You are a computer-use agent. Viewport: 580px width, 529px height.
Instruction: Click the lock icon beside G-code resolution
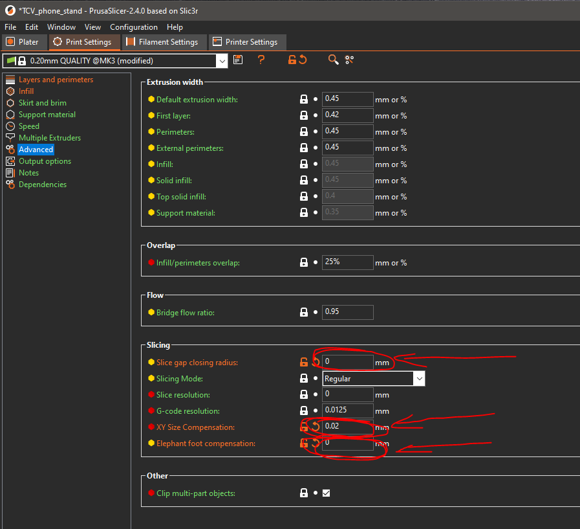(304, 411)
